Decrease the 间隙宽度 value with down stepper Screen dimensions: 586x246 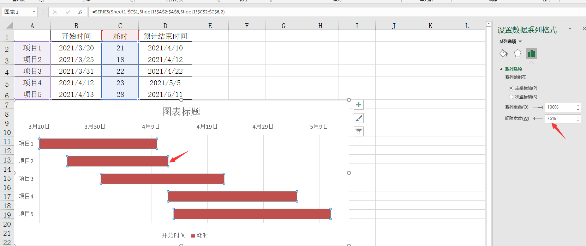[578, 121]
